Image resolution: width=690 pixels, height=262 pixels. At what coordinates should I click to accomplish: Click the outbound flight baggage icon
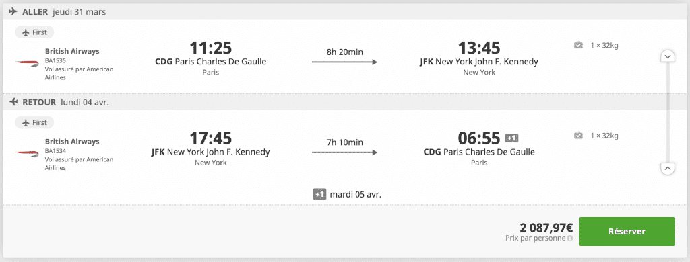pos(578,45)
